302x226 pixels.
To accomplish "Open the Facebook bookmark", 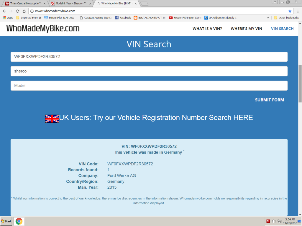I will (x=123, y=18).
